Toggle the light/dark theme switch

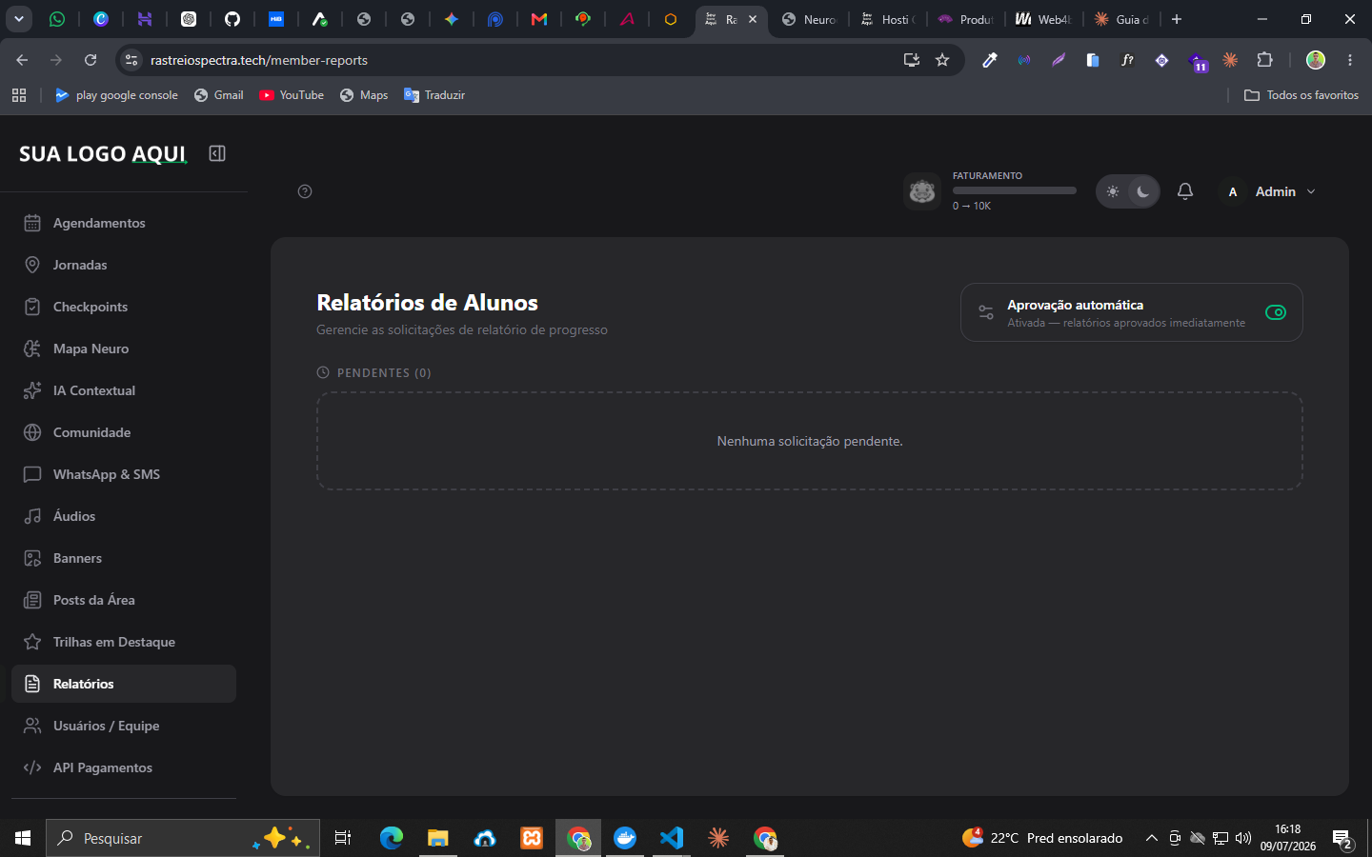tap(1128, 191)
